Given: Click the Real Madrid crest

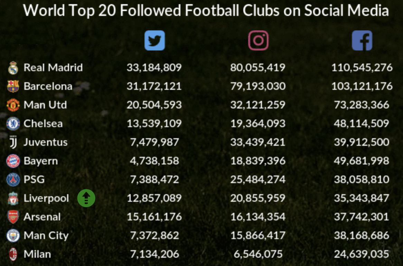Looking at the screenshot, I should pos(13,68).
